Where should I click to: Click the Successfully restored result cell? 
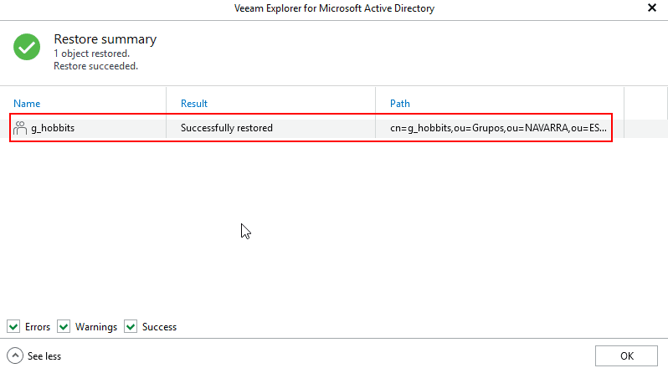tap(227, 128)
